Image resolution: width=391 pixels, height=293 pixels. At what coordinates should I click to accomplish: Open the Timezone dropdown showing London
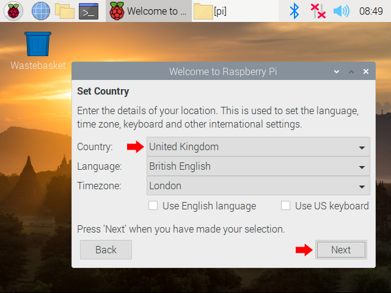pos(258,186)
